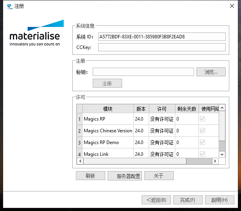Click the 完成(F) button
This screenshot has height=211, width=241.
click(187, 200)
